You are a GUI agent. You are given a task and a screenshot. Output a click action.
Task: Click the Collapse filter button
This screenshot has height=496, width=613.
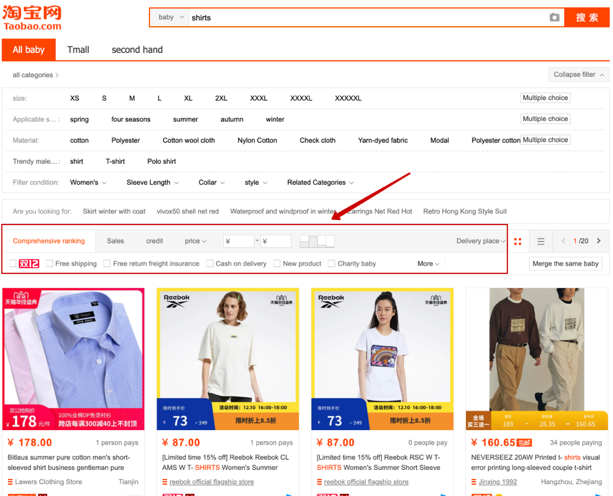coord(578,74)
